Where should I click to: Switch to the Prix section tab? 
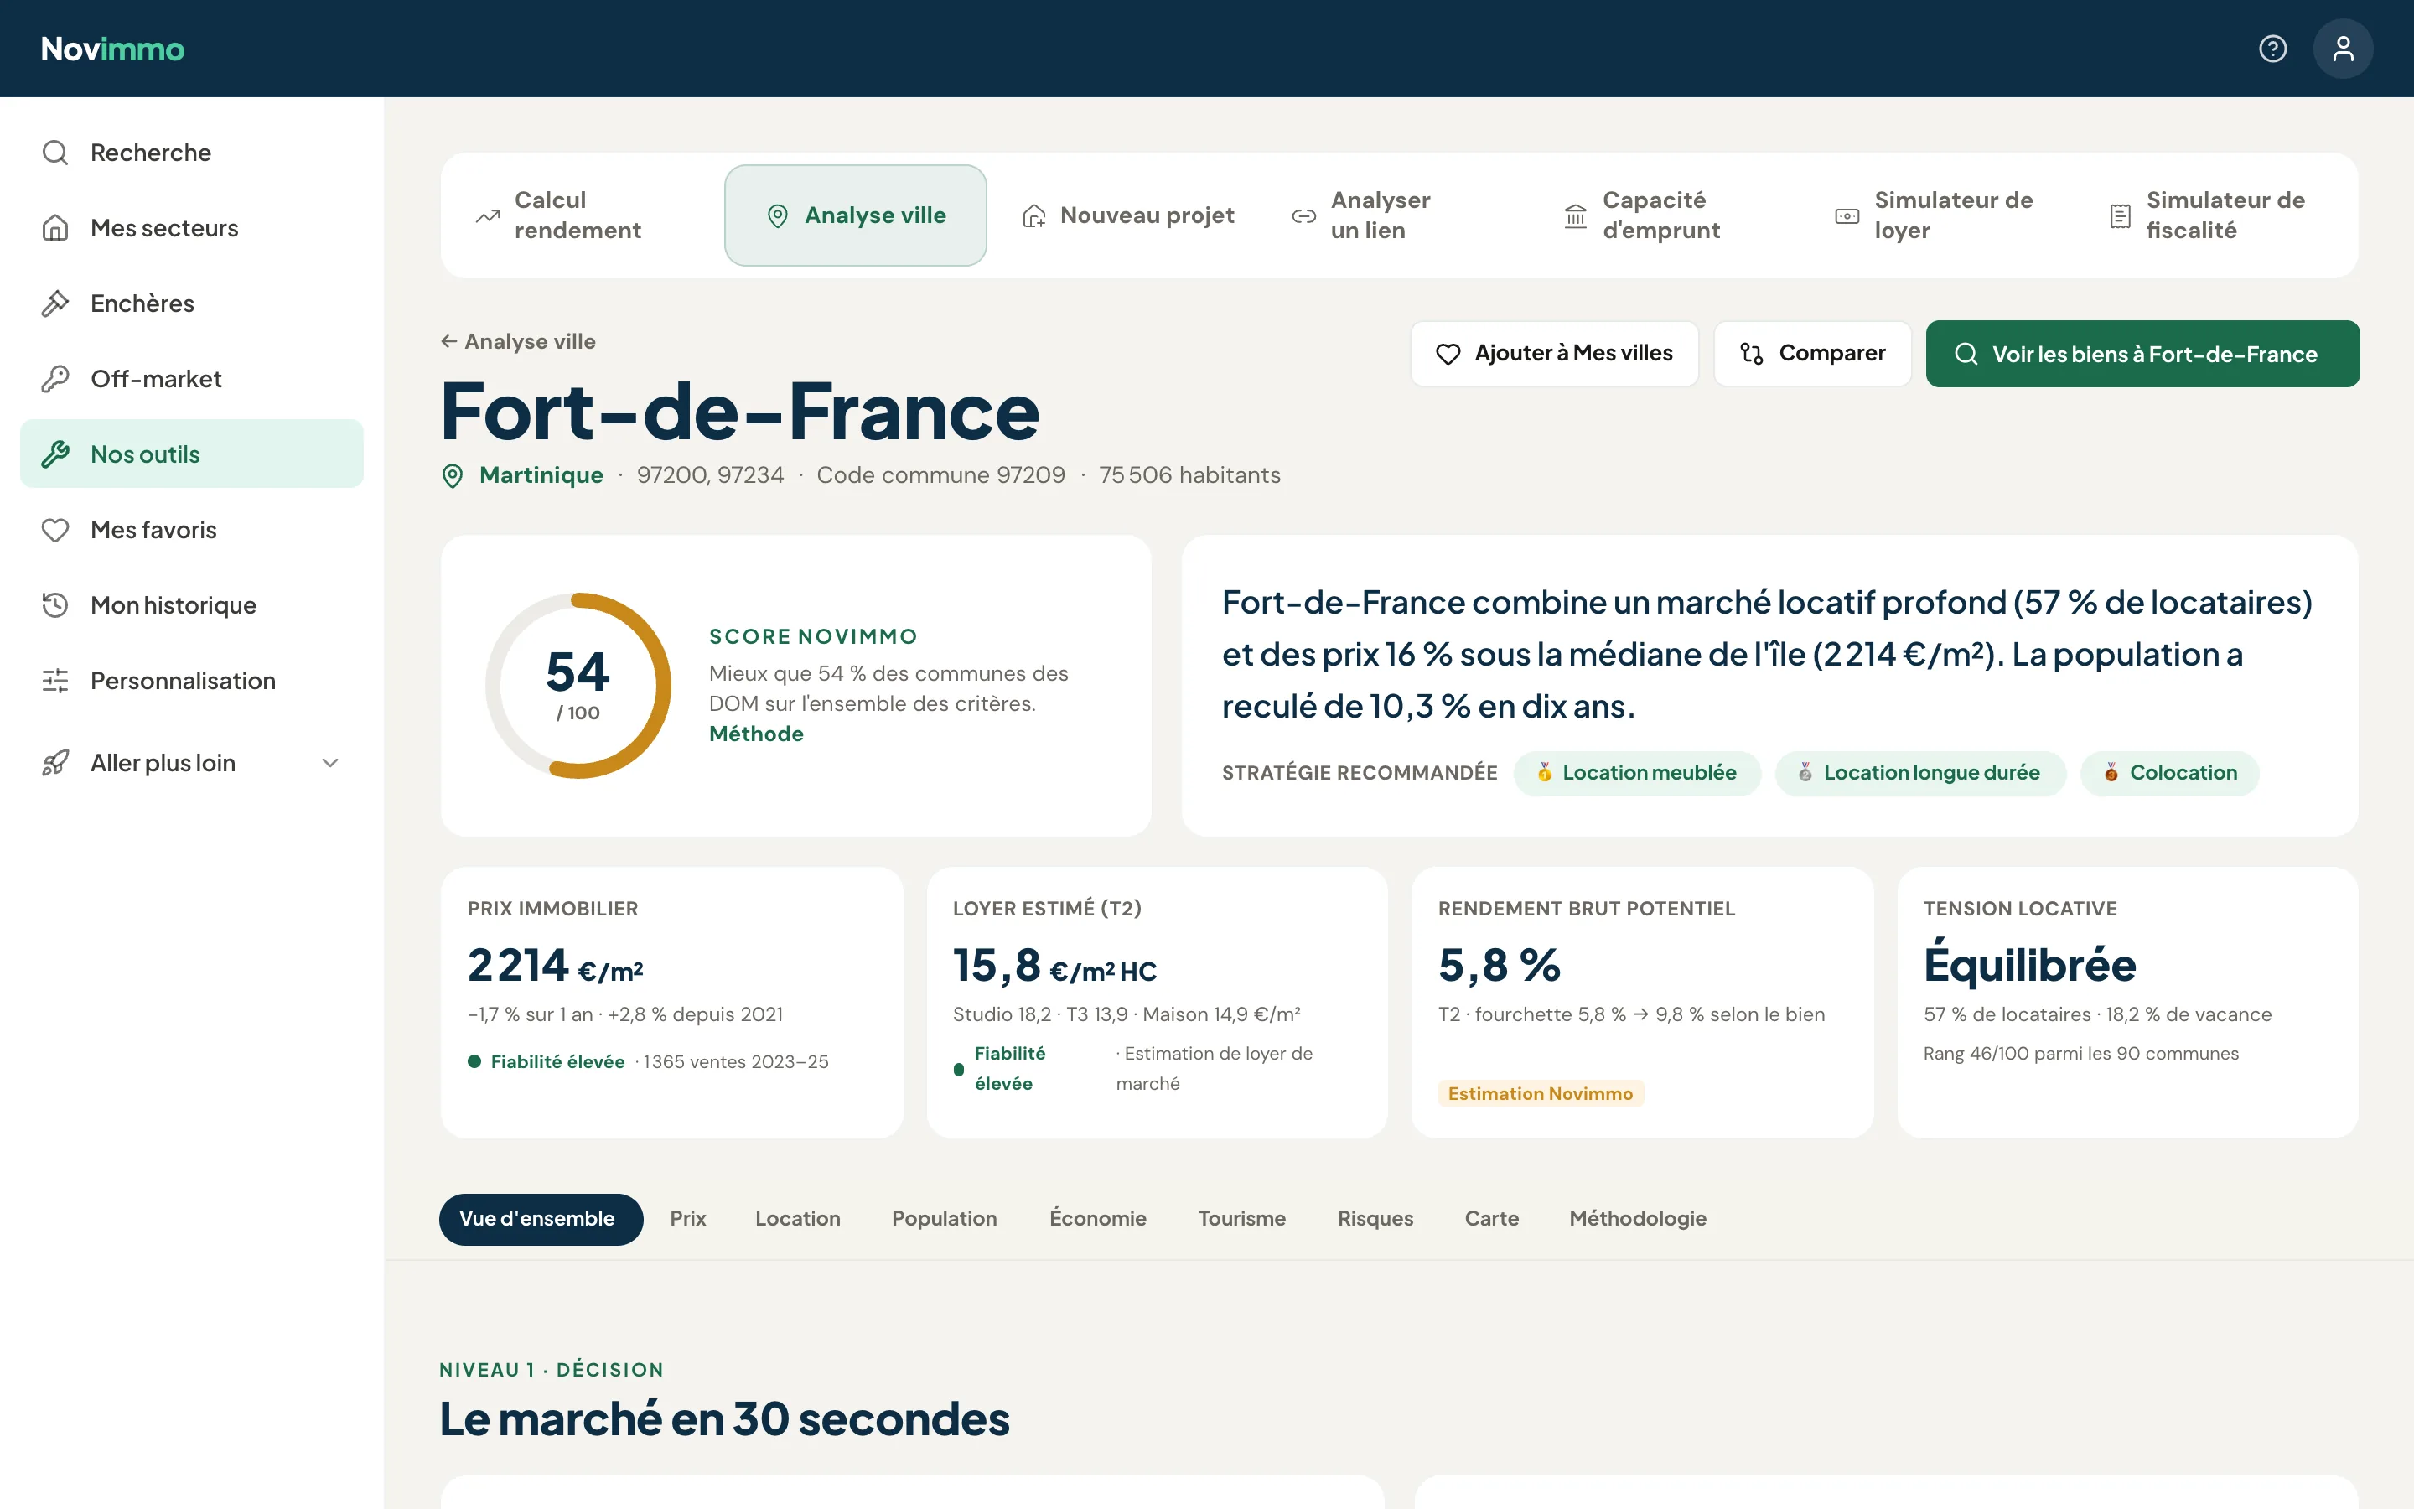tap(687, 1219)
